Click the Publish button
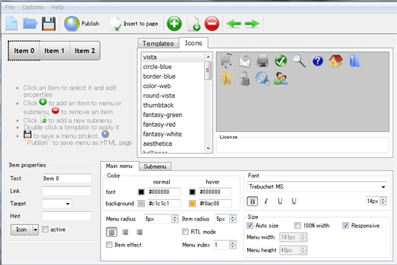The image size is (397, 265). [x=81, y=24]
